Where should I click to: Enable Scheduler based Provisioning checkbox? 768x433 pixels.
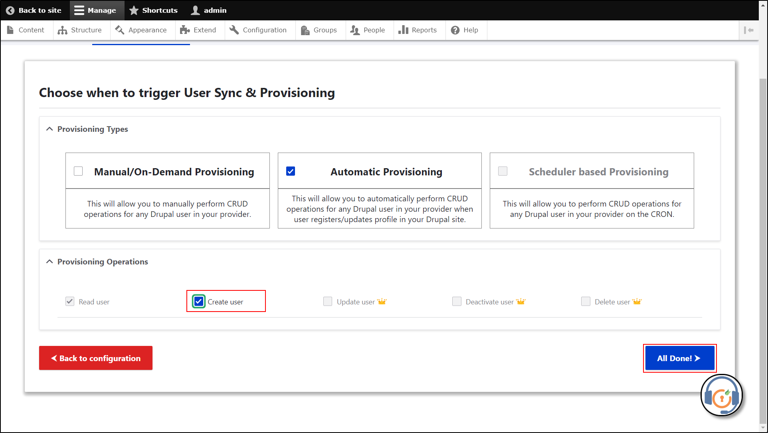[503, 171]
